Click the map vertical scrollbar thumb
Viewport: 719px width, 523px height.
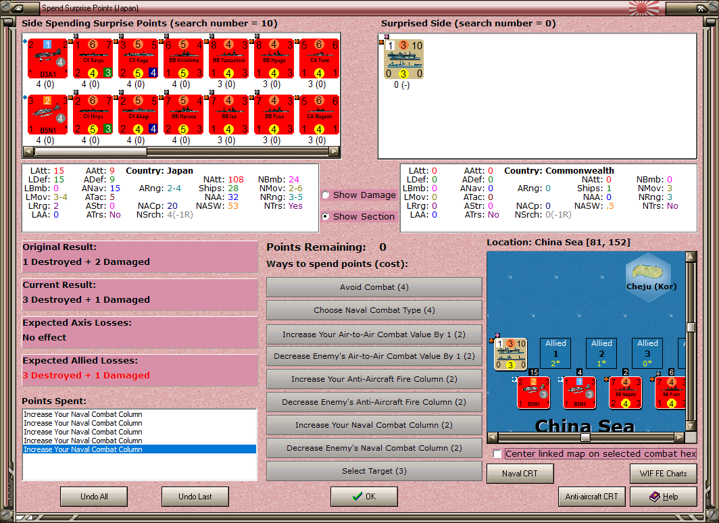pyautogui.click(x=691, y=327)
